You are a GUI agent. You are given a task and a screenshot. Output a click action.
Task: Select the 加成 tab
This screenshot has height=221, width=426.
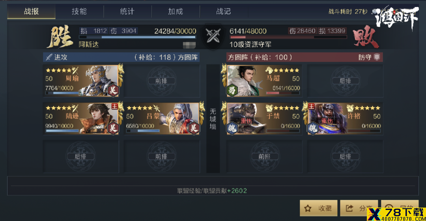tap(176, 11)
